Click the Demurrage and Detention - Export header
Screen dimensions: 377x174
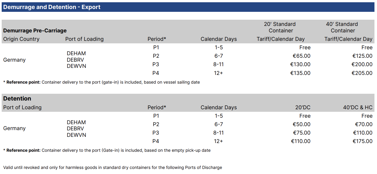(x=52, y=7)
